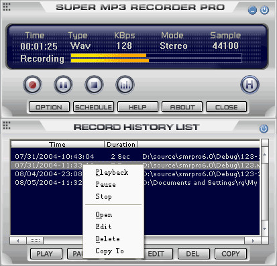Click the horizontal scroll left arrow

click(18, 241)
